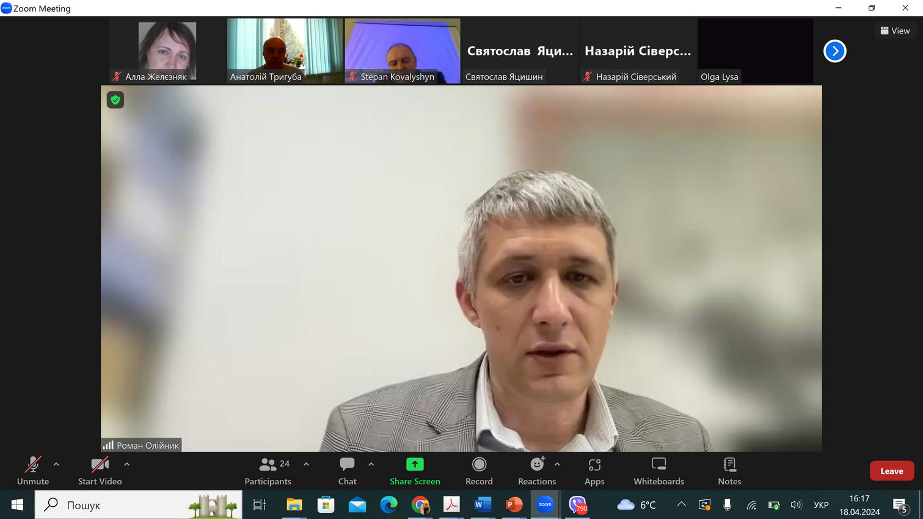Show next participants with blue arrow
The width and height of the screenshot is (923, 519).
pyautogui.click(x=834, y=51)
